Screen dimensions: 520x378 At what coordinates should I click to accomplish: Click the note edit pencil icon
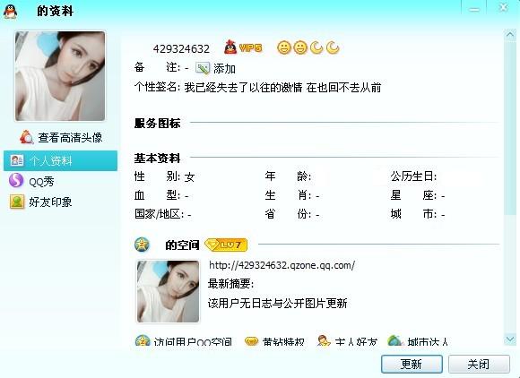pyautogui.click(x=203, y=68)
